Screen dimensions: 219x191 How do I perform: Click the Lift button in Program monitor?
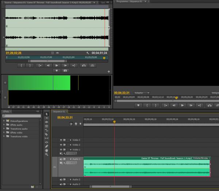pyautogui.click(x=210, y=106)
